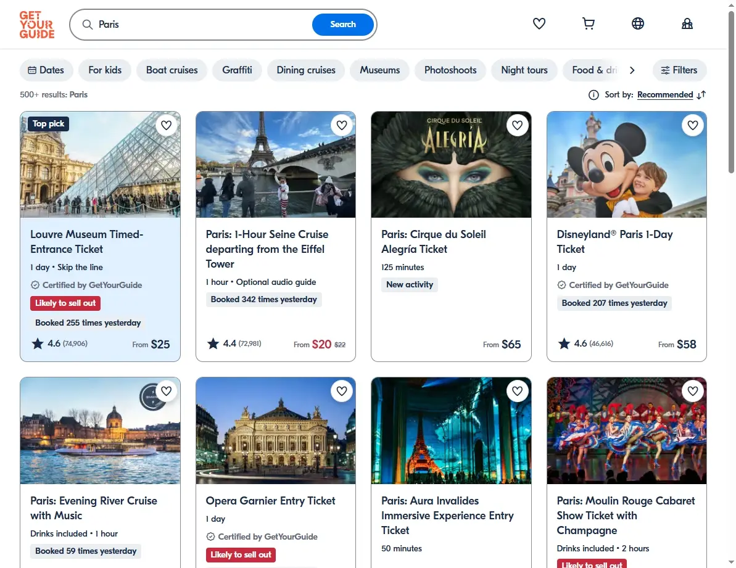Image resolution: width=736 pixels, height=568 pixels.
Task: Click the info icon beside Sort by
Action: (x=593, y=95)
